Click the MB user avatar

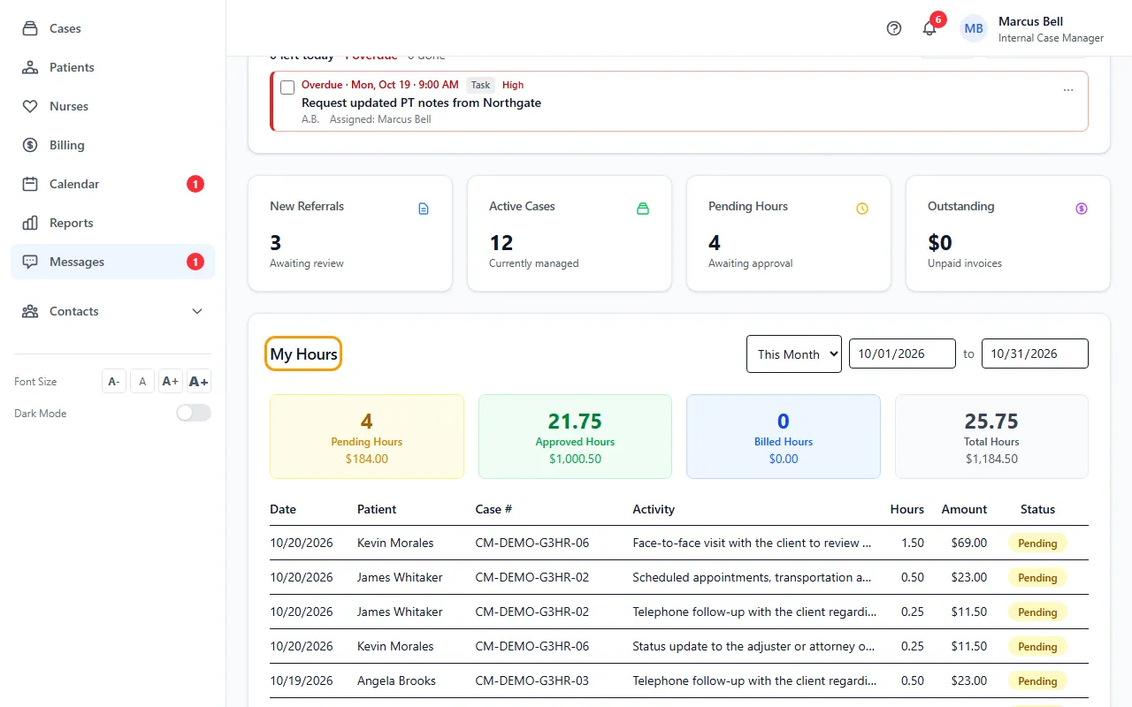[974, 28]
